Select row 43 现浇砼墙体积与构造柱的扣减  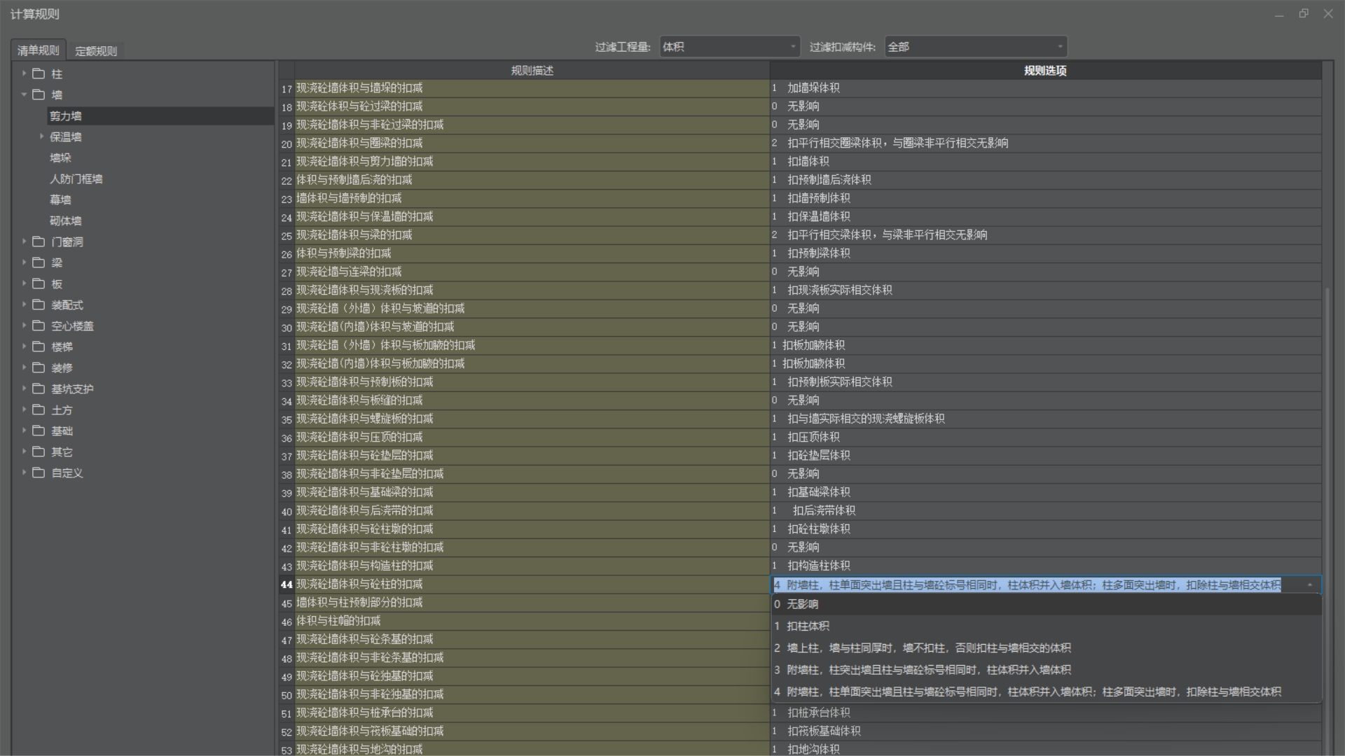click(x=532, y=566)
